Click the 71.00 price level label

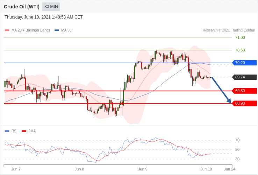point(240,37)
